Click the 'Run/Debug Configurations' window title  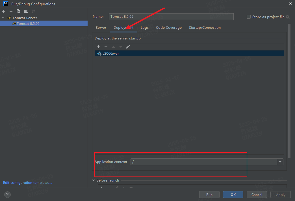pos(33,4)
